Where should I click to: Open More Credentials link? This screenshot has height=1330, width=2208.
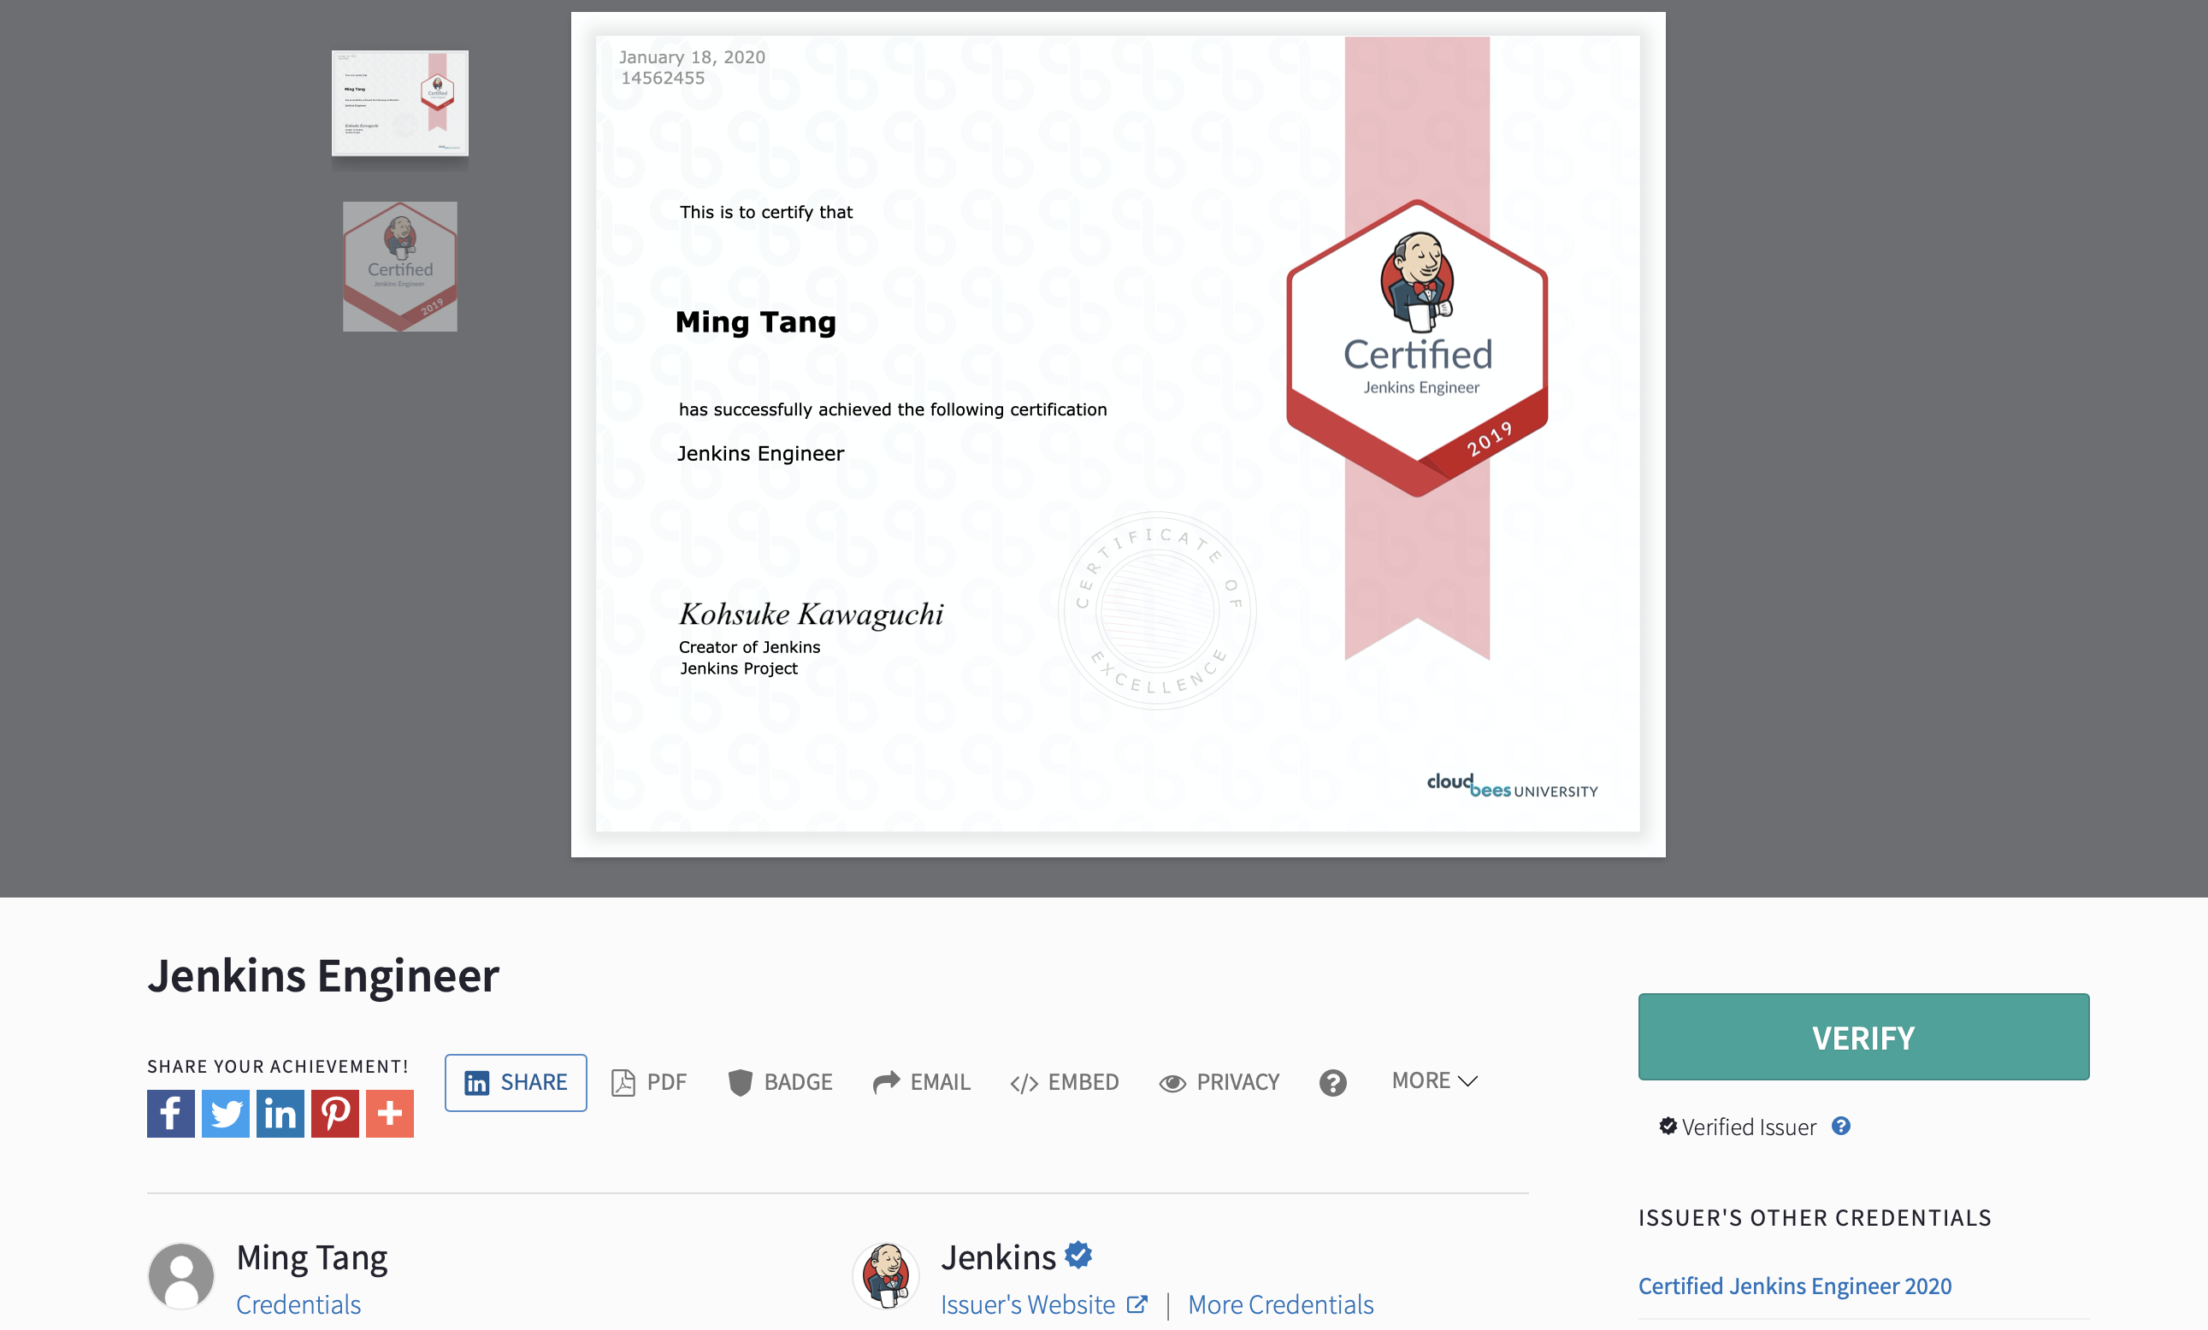[1280, 1304]
